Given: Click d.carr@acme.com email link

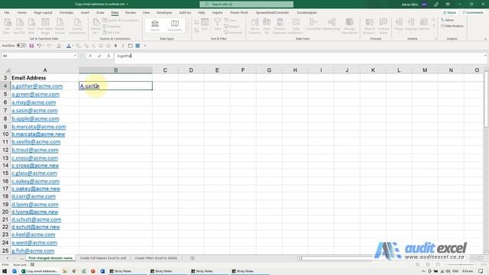Looking at the screenshot, I should pyautogui.click(x=34, y=196).
